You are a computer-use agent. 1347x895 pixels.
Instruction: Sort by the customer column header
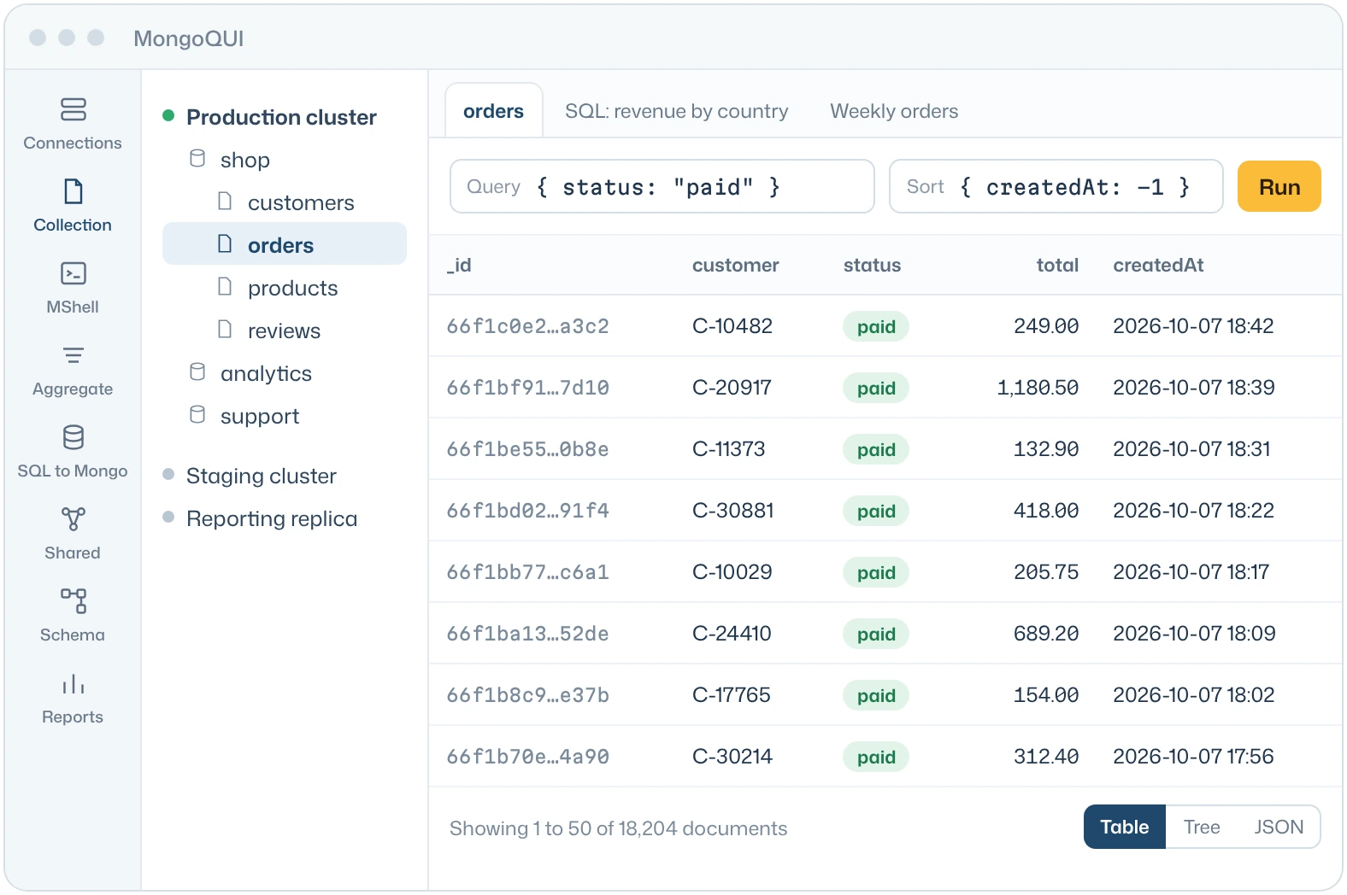tap(736, 266)
